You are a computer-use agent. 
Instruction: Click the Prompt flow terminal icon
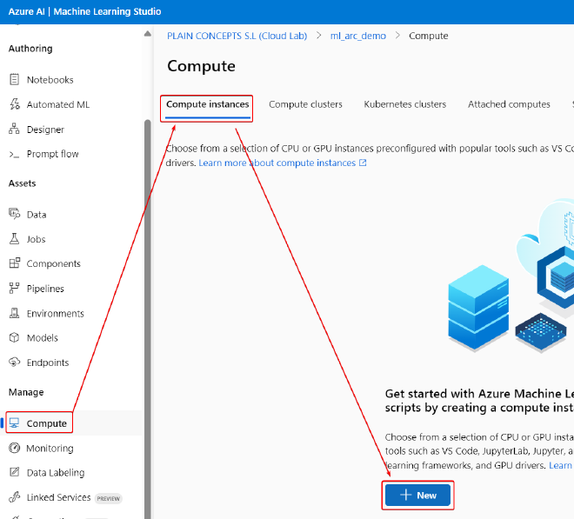pos(14,154)
